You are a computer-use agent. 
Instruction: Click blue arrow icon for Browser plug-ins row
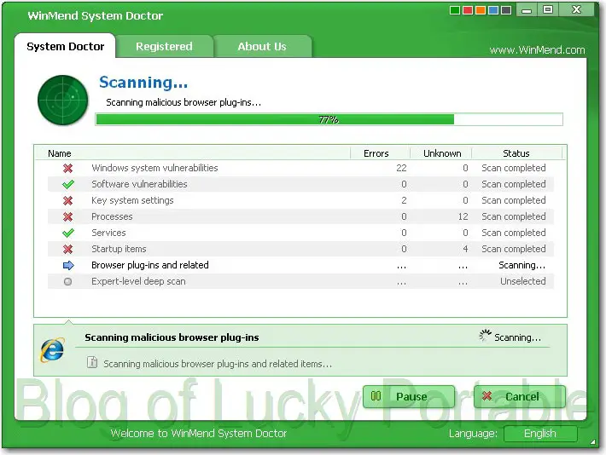tap(68, 265)
